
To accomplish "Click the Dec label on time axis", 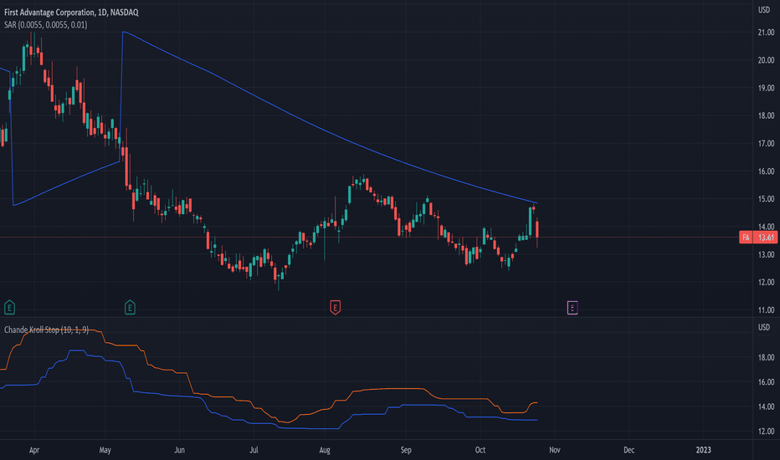I will click(629, 450).
